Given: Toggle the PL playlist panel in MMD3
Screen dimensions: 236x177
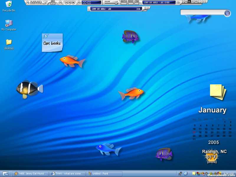Looking at the screenshot, I should [189, 1].
